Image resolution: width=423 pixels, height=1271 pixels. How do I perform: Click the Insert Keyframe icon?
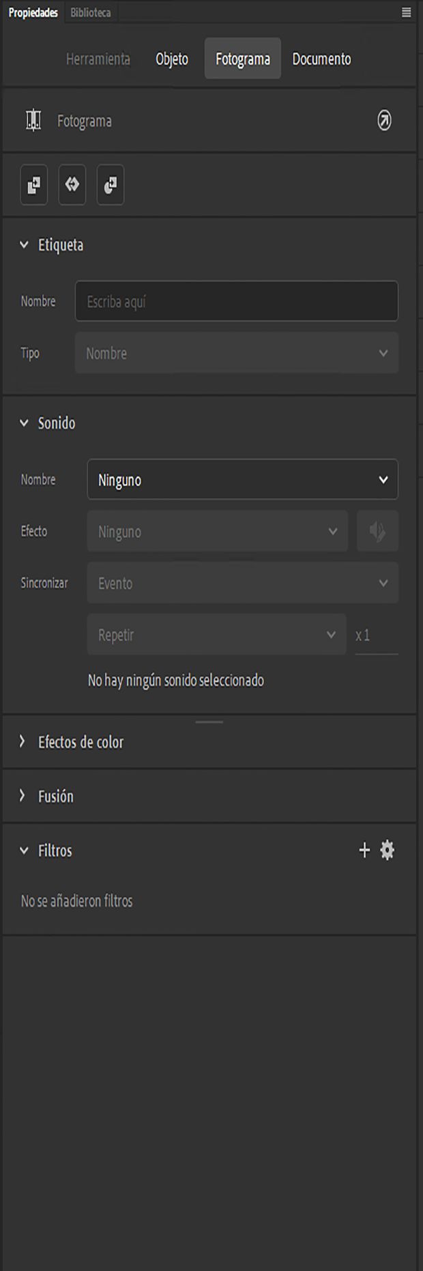point(33,185)
